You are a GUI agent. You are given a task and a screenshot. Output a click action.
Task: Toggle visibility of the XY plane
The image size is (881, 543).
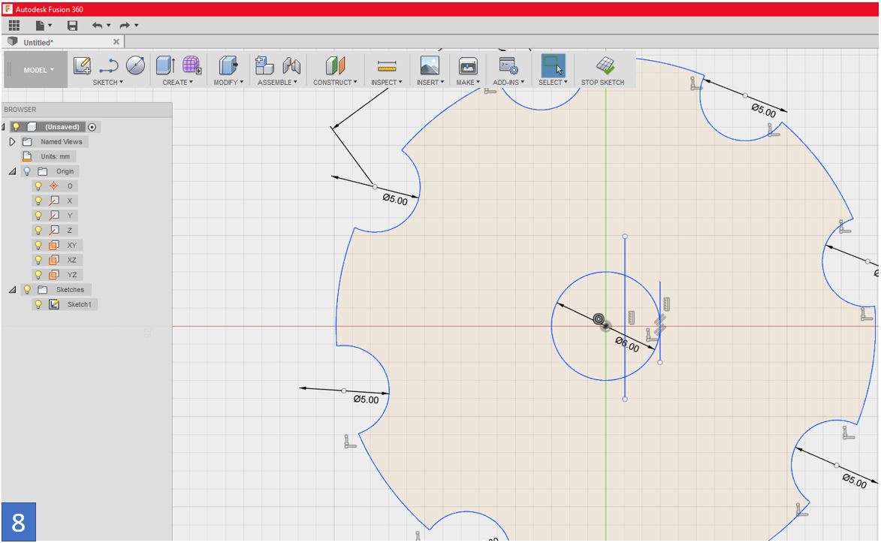coord(38,245)
